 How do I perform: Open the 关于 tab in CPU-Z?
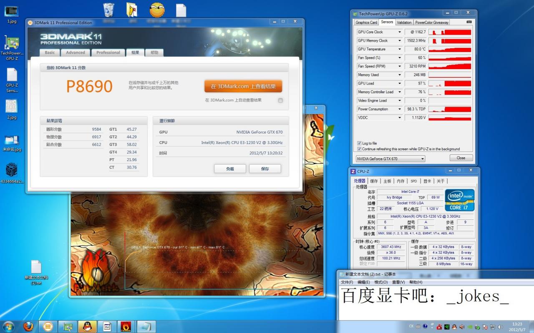(x=441, y=181)
